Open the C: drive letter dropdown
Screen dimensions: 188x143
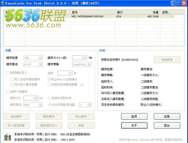[85, 105]
